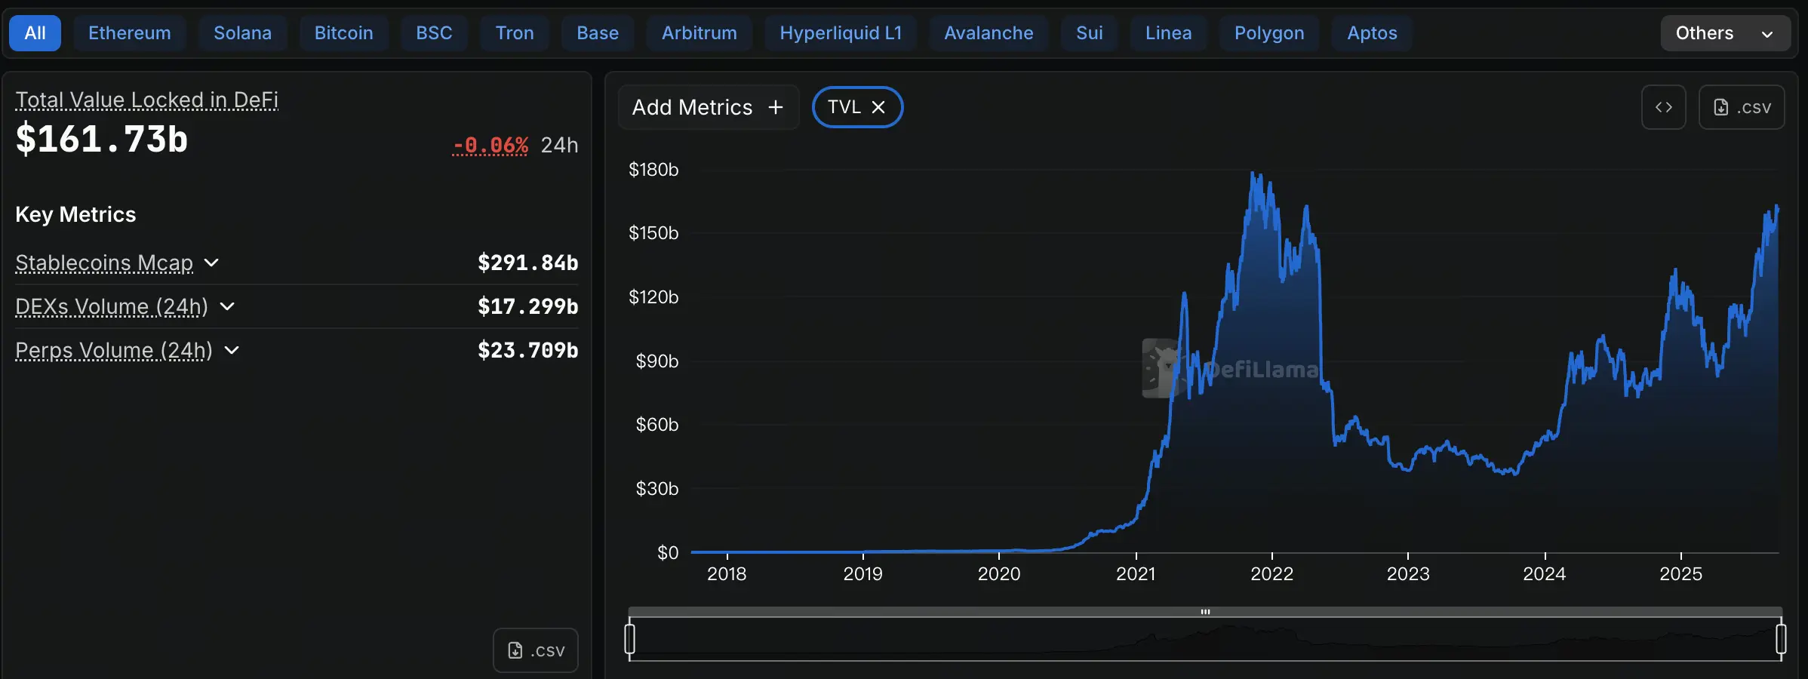Click the Key Metrics heading

point(75,214)
